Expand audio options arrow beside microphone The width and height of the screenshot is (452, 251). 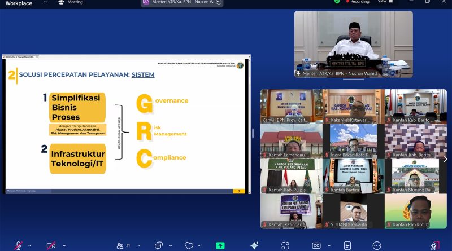[29, 246]
